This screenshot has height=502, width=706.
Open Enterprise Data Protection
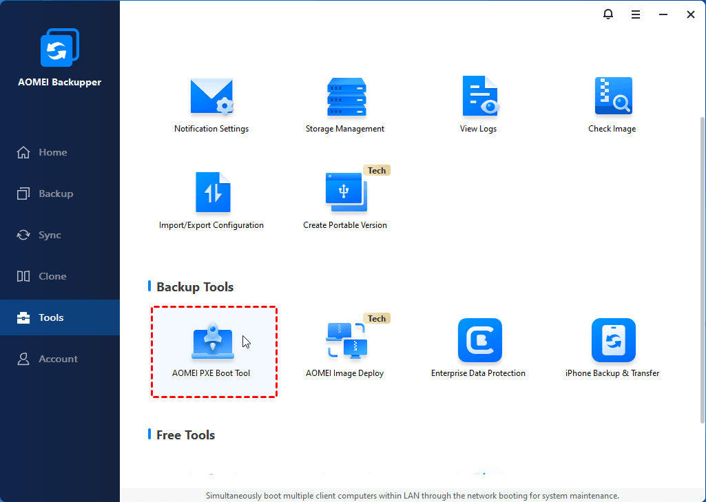(478, 349)
